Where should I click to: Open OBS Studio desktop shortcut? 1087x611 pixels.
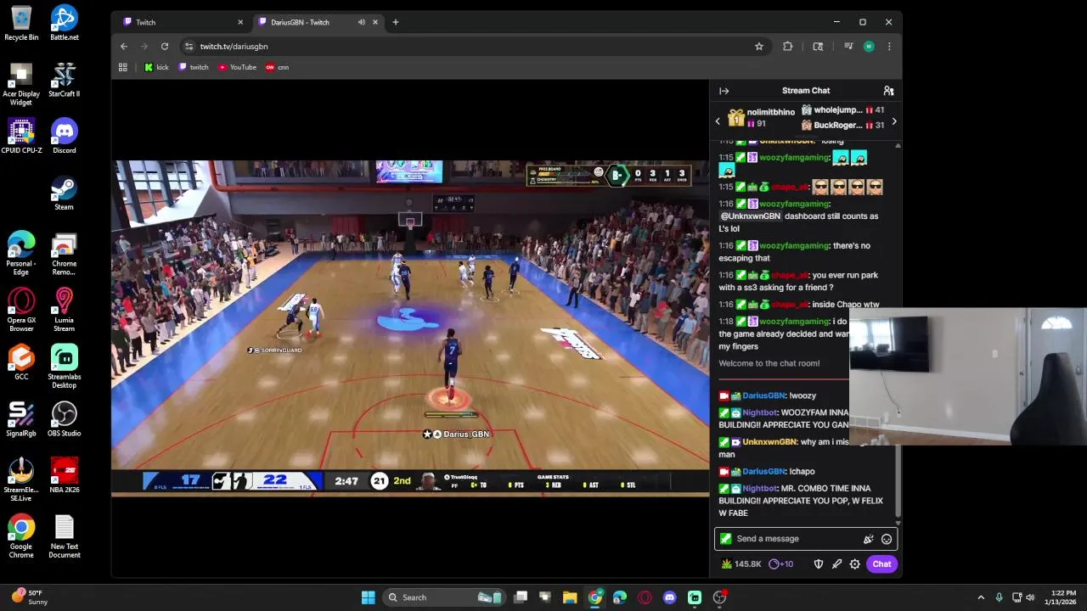click(65, 419)
